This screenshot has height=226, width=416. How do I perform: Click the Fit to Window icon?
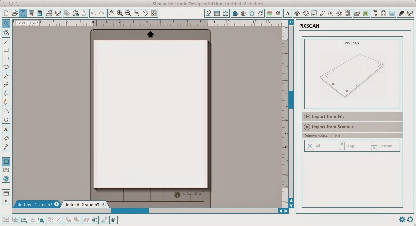[154, 13]
